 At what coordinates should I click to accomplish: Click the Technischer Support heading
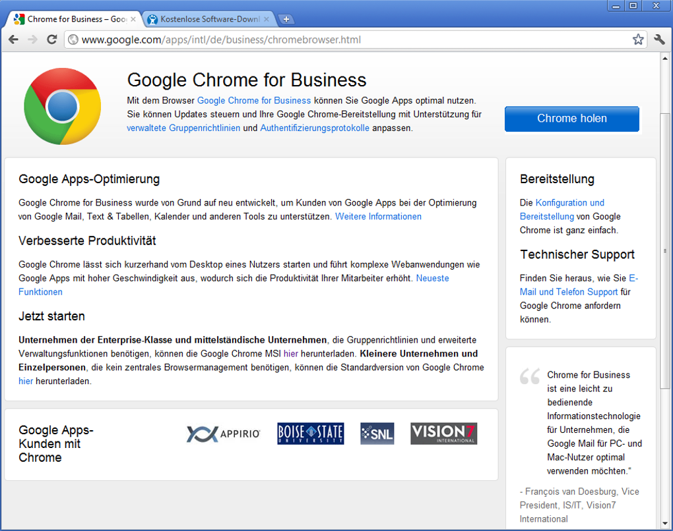577,254
